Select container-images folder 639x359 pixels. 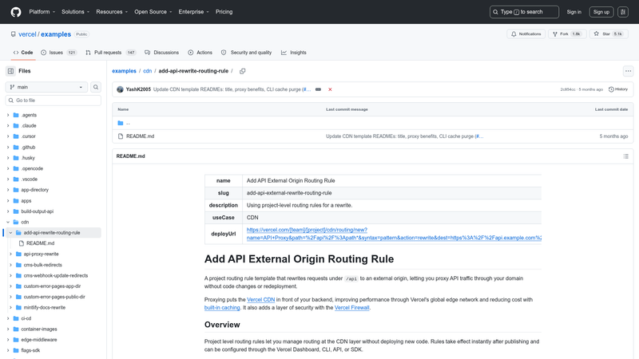pos(39,329)
